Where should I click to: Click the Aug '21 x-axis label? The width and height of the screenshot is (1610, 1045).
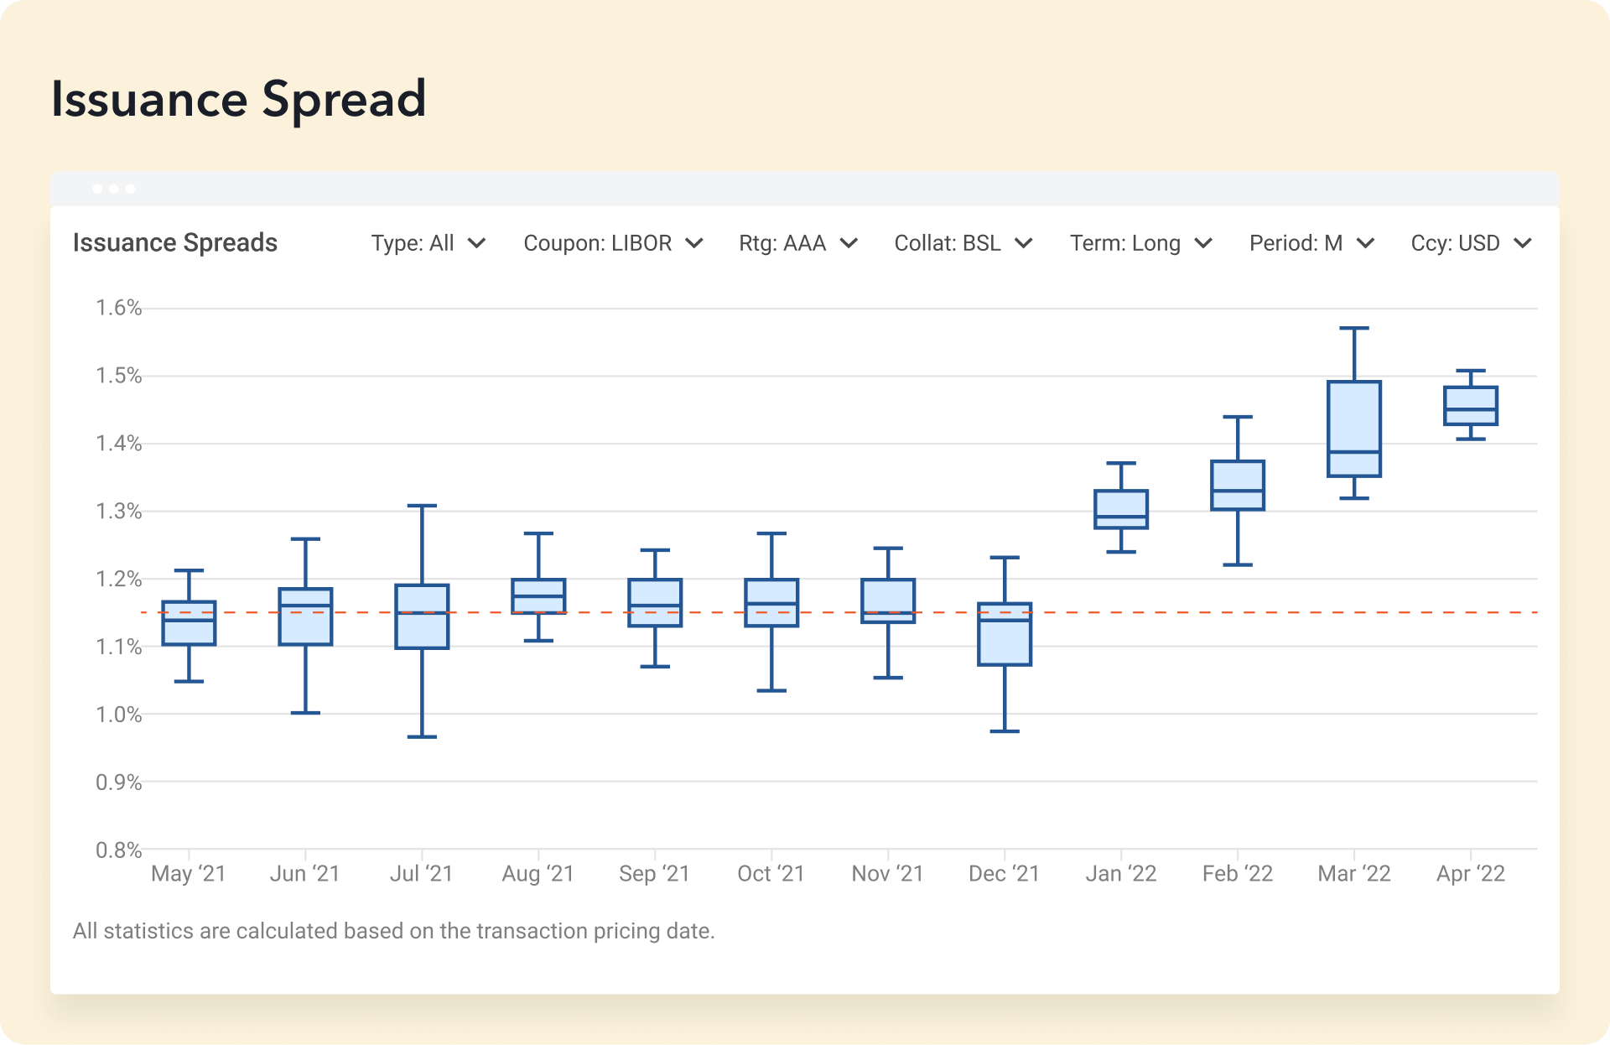click(538, 874)
